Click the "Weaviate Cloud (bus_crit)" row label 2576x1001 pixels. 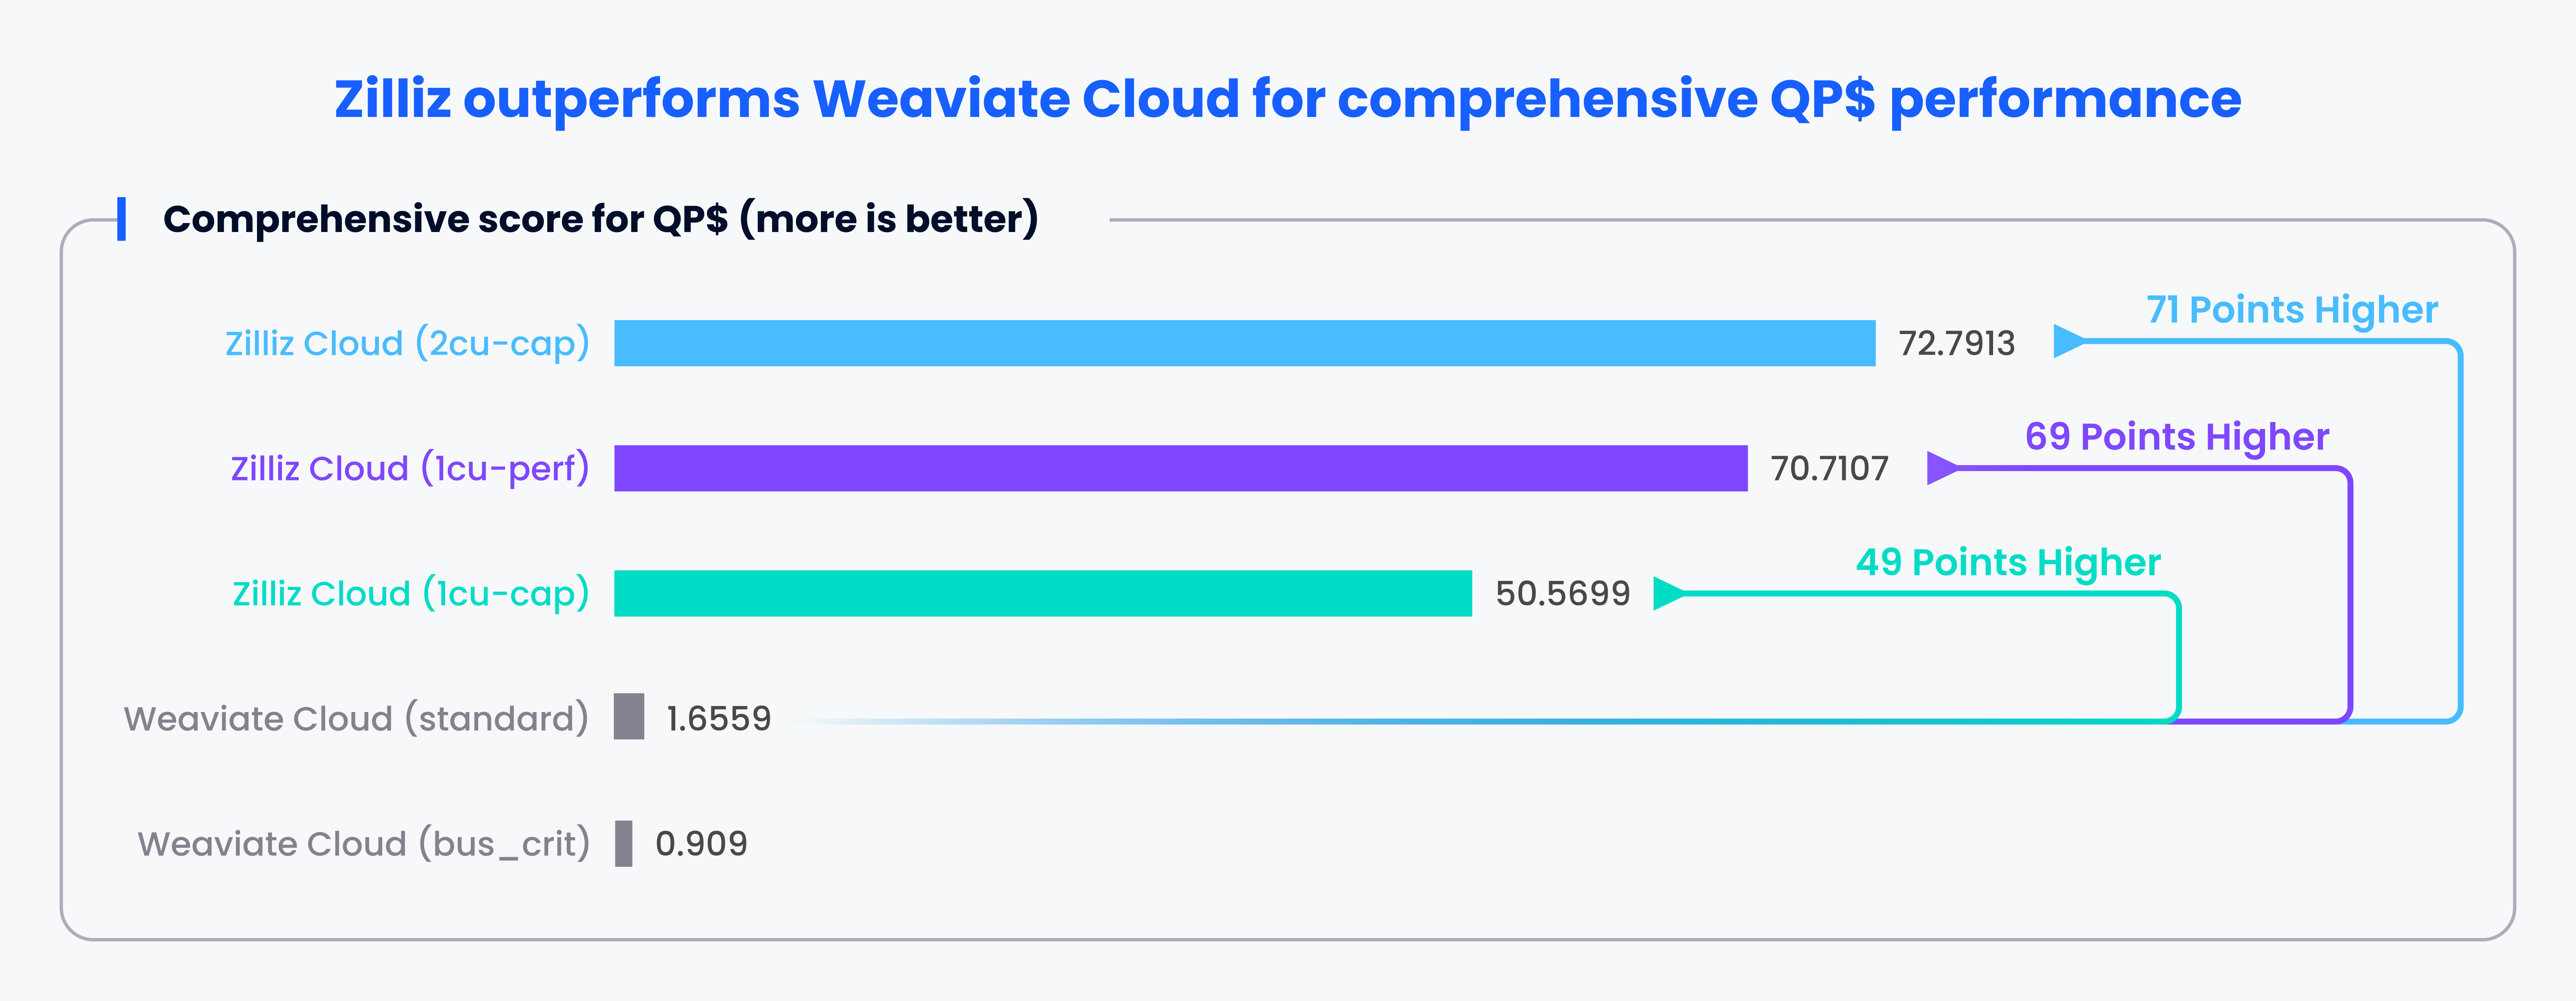364,843
